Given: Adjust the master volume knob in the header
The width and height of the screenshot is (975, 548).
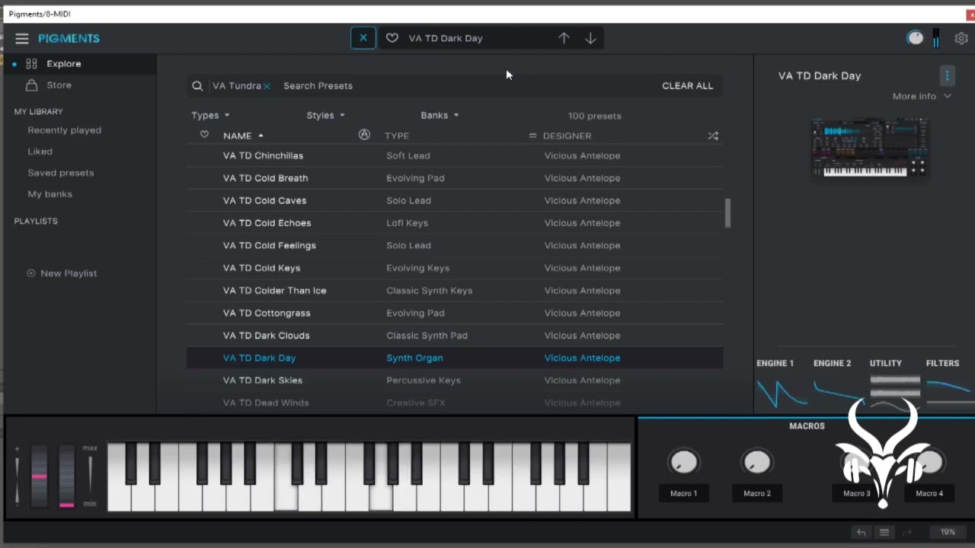Looking at the screenshot, I should (x=915, y=38).
